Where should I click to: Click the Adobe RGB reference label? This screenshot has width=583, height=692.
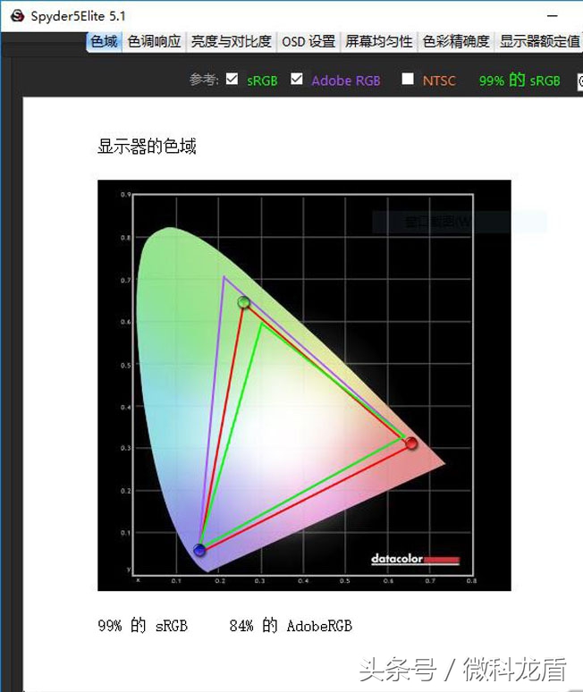[x=346, y=80]
